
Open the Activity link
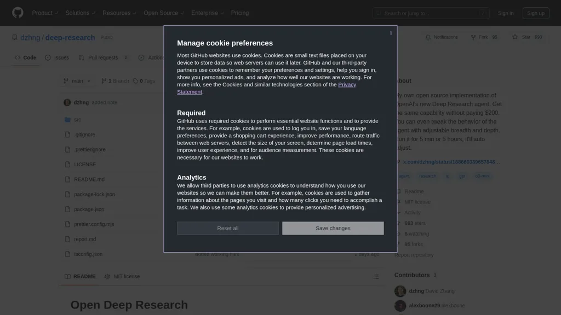[x=412, y=213]
